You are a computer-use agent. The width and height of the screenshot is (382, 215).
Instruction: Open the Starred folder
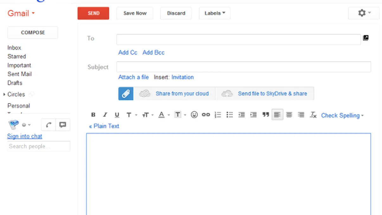(17, 56)
